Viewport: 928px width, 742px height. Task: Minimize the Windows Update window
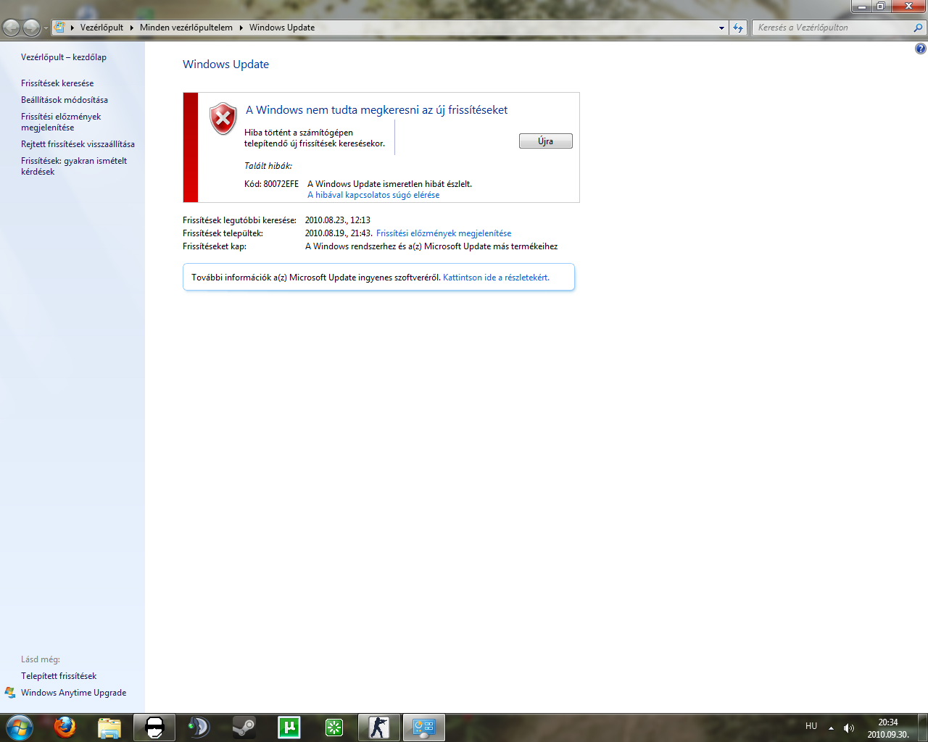[861, 6]
